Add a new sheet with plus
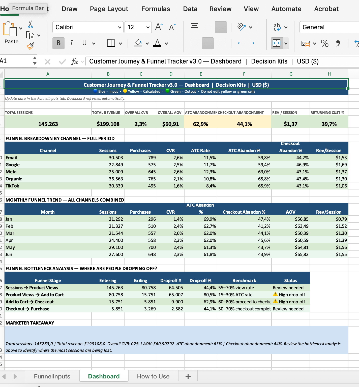 coord(188,376)
